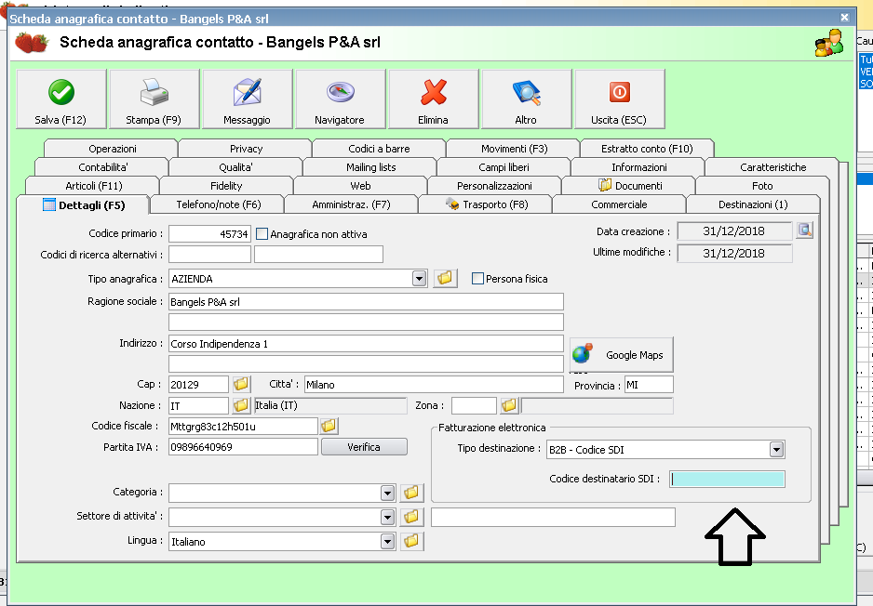
Task: Open the Mailing lists tab
Action: [370, 167]
